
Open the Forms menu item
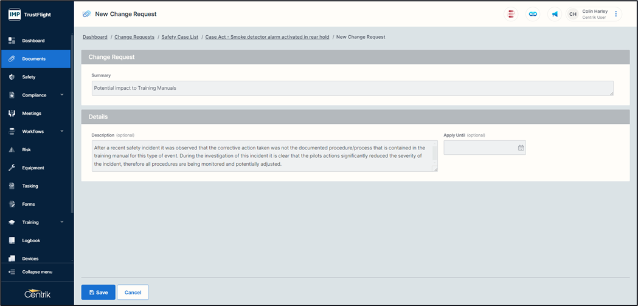[29, 204]
